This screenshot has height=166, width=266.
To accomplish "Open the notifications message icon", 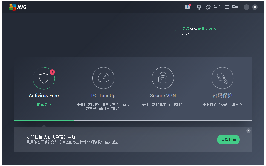I will pyautogui.click(x=188, y=7).
